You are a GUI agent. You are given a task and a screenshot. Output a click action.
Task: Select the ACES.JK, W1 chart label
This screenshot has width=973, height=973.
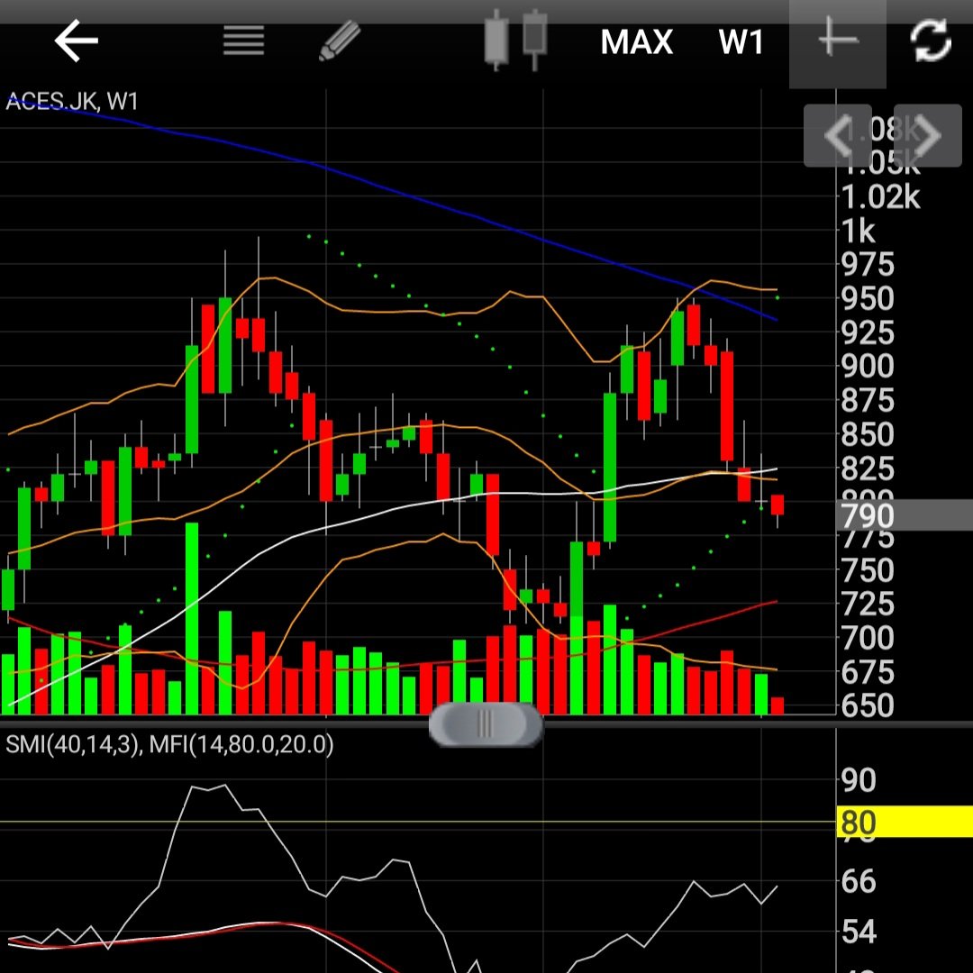coord(72,101)
